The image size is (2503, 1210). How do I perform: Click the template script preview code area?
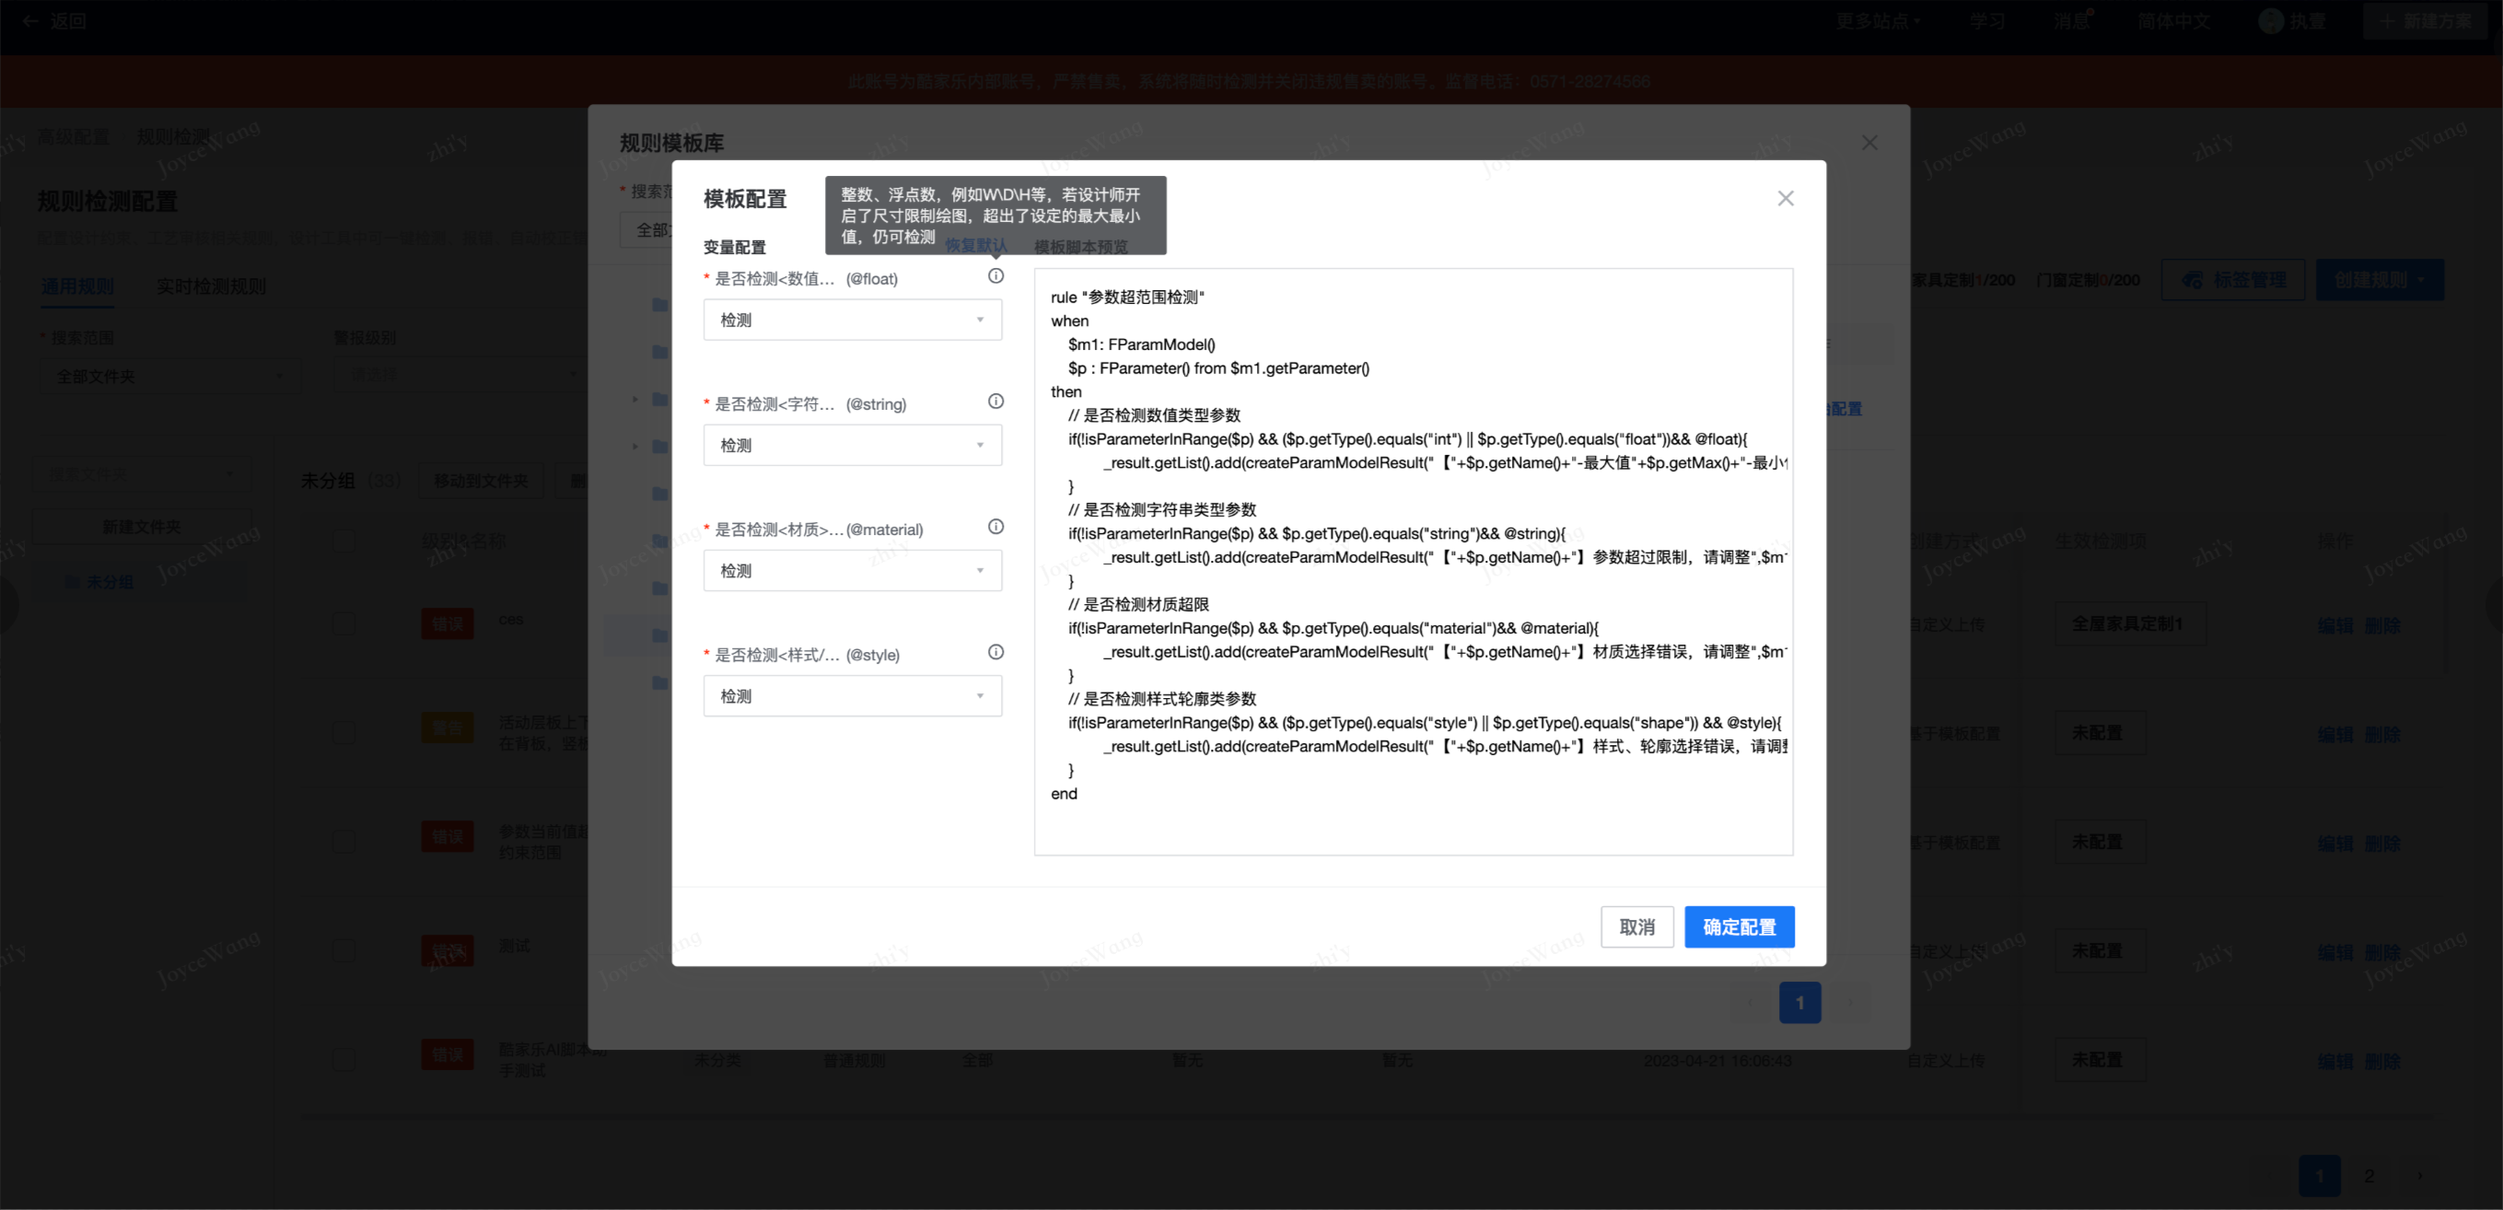1413,562
